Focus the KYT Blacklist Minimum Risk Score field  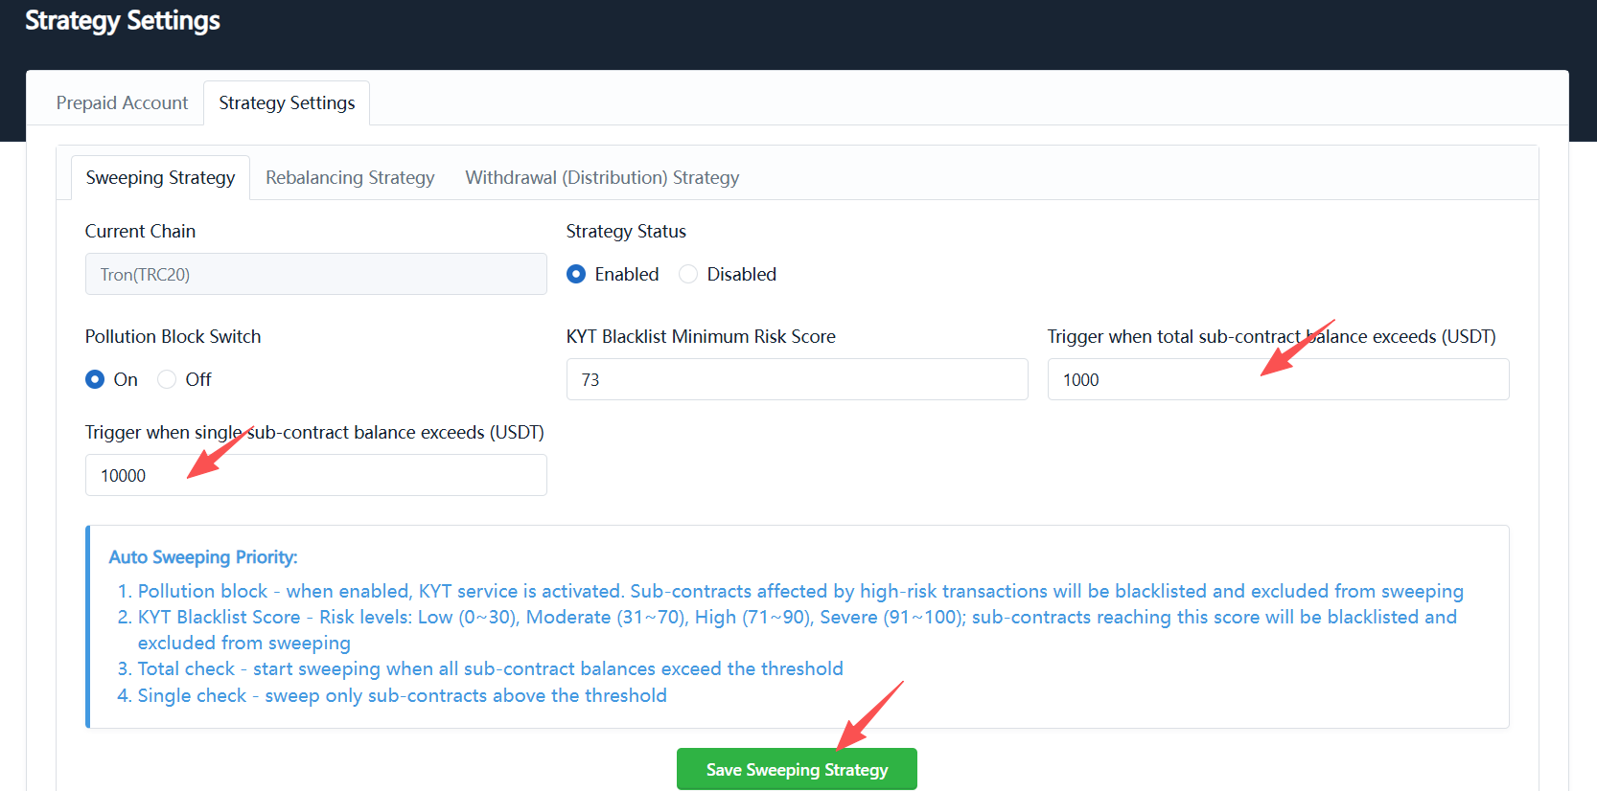tap(798, 379)
